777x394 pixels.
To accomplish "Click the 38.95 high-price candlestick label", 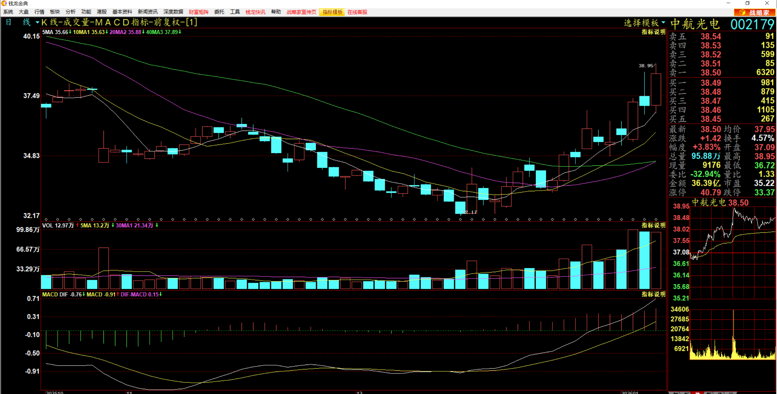I will pos(646,66).
